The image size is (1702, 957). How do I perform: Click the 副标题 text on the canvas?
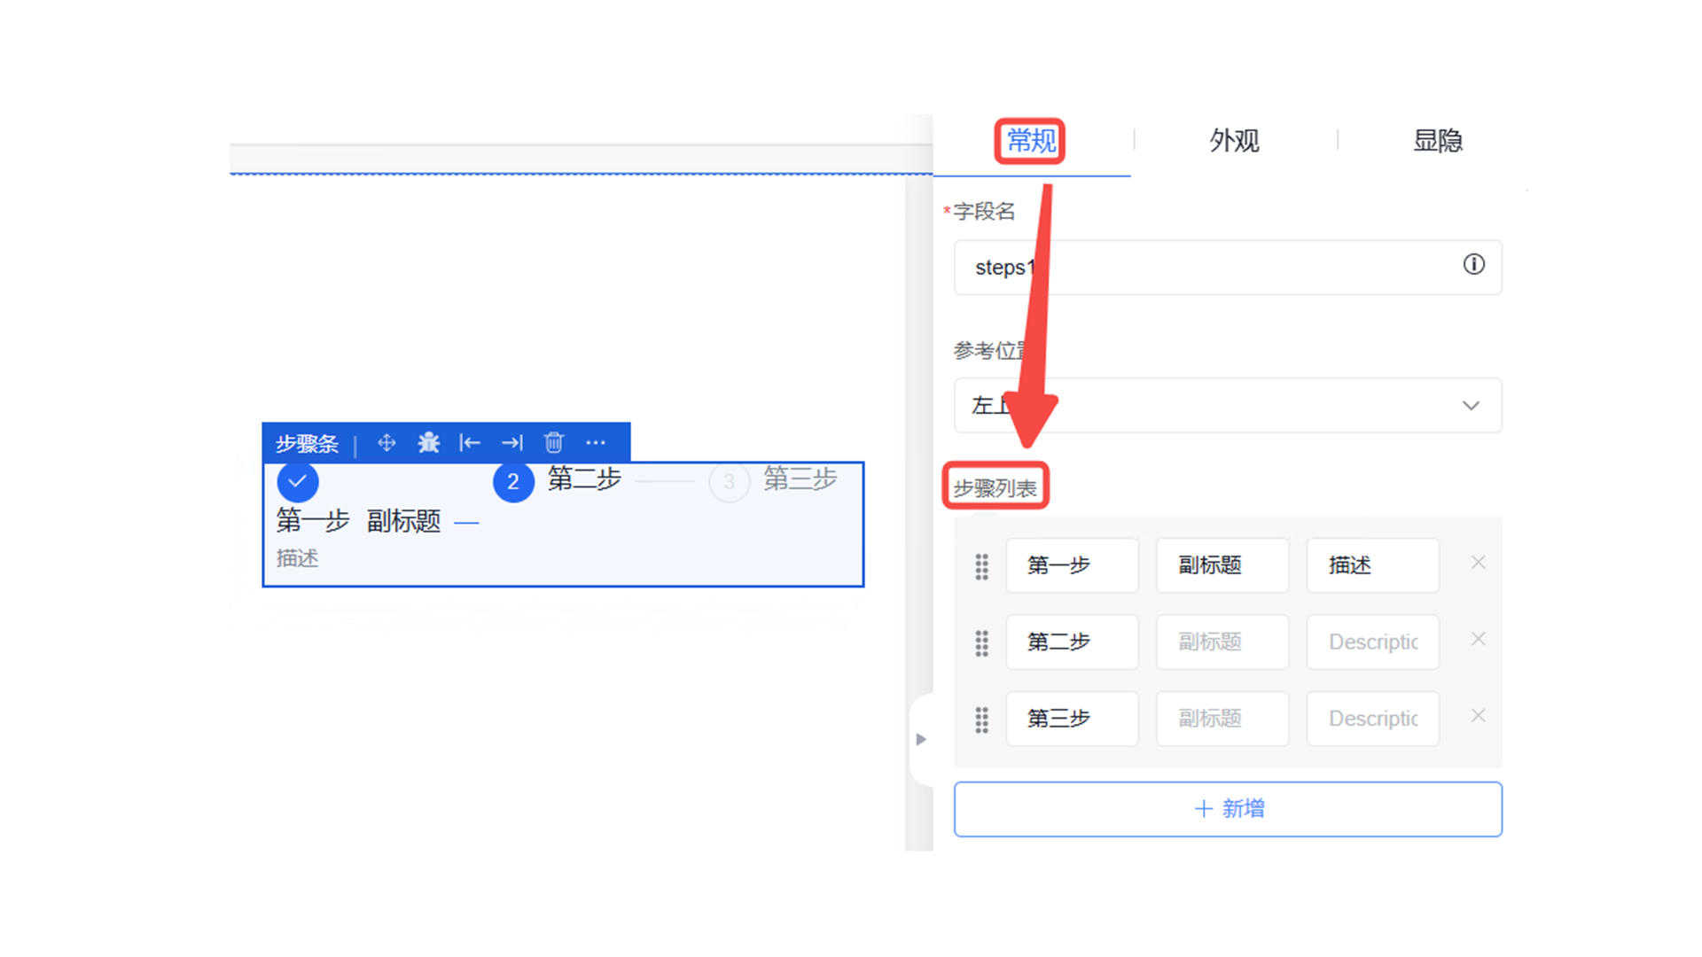pyautogui.click(x=403, y=521)
